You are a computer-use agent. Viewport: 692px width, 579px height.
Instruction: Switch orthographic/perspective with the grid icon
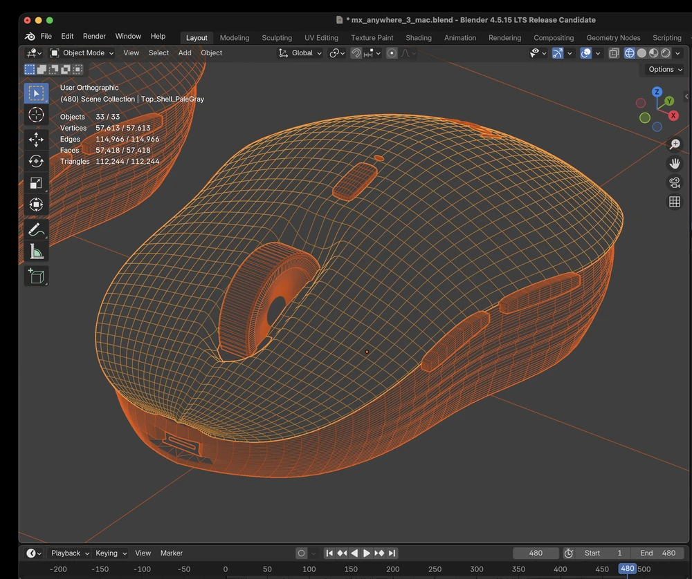(x=675, y=202)
